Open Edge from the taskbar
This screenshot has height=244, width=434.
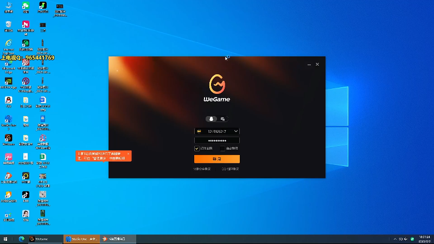(21, 239)
